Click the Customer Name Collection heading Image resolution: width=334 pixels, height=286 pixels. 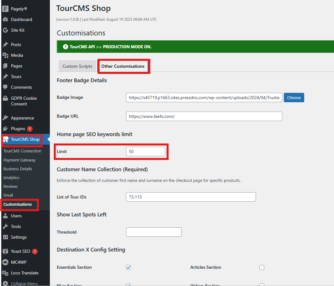[102, 169]
